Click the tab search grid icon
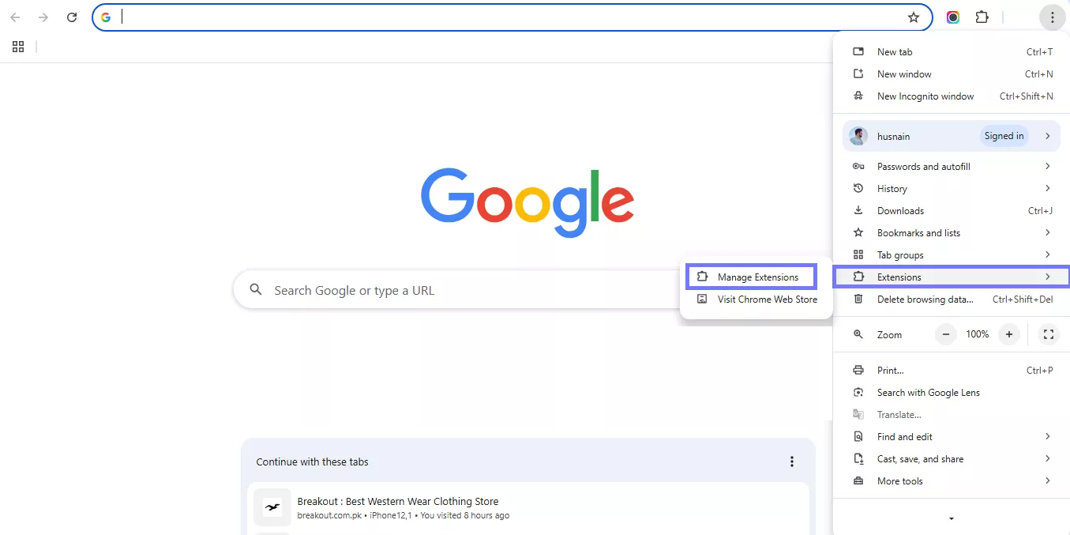 (18, 47)
